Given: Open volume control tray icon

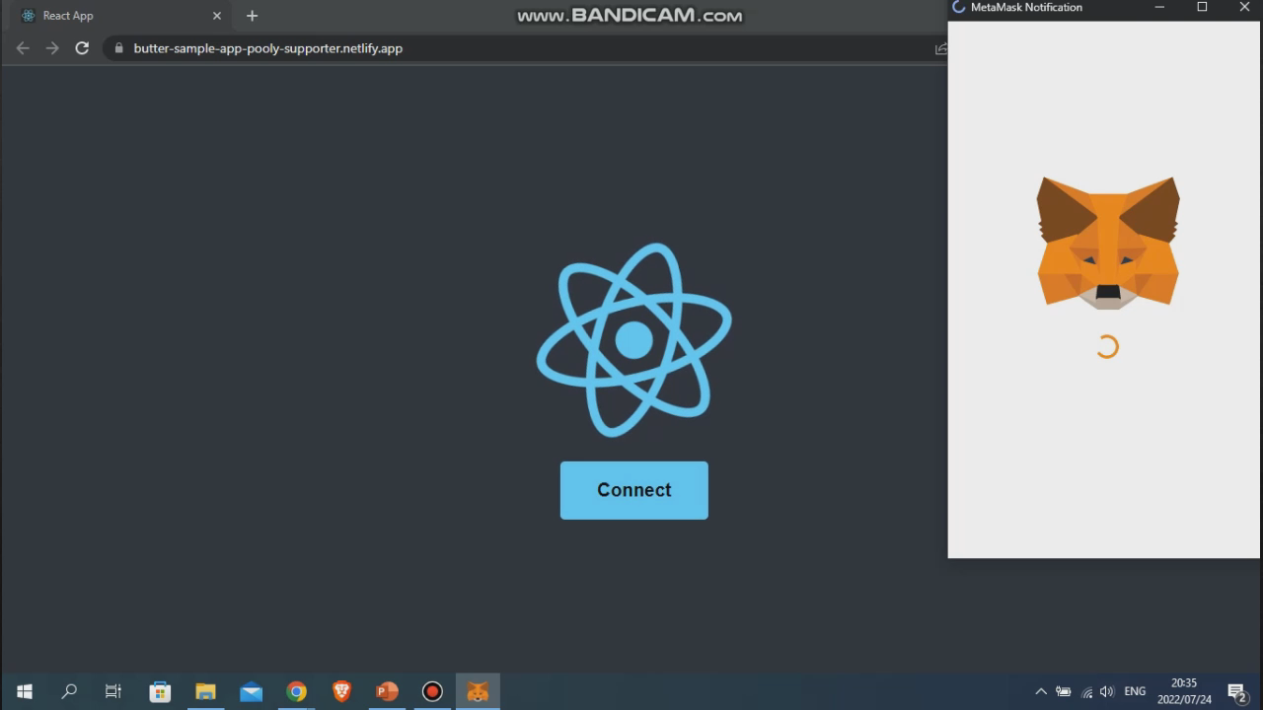Looking at the screenshot, I should (1107, 692).
